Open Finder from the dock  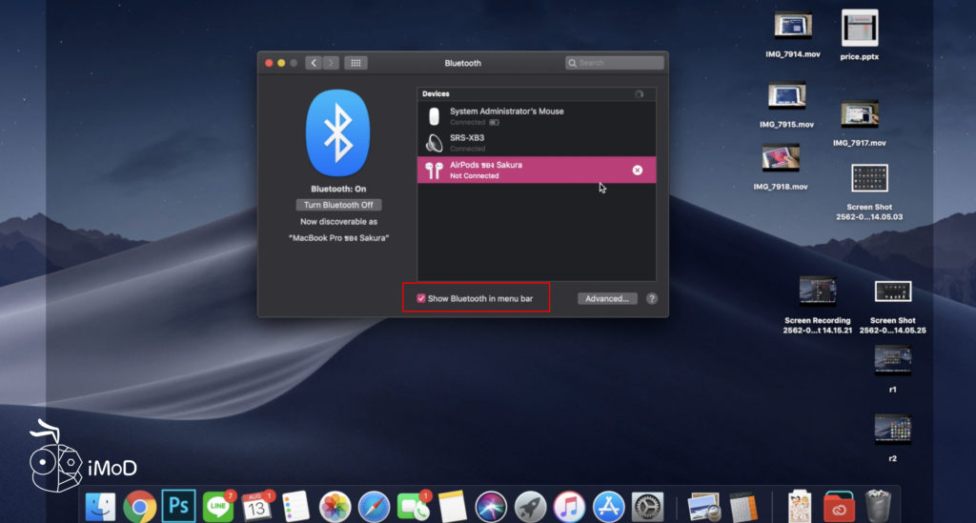tap(100, 507)
